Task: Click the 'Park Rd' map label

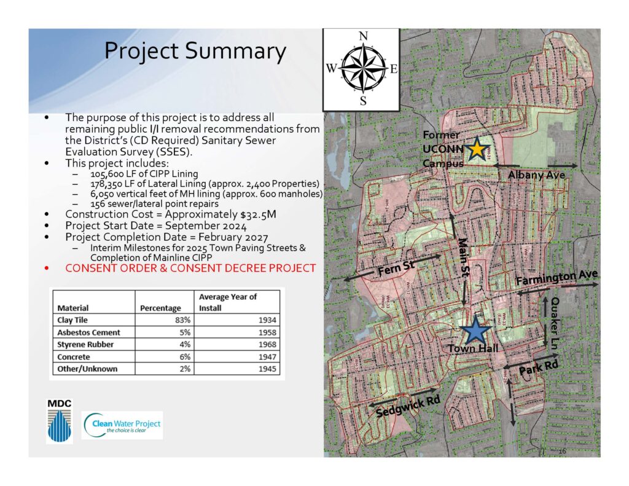Action: tap(538, 367)
